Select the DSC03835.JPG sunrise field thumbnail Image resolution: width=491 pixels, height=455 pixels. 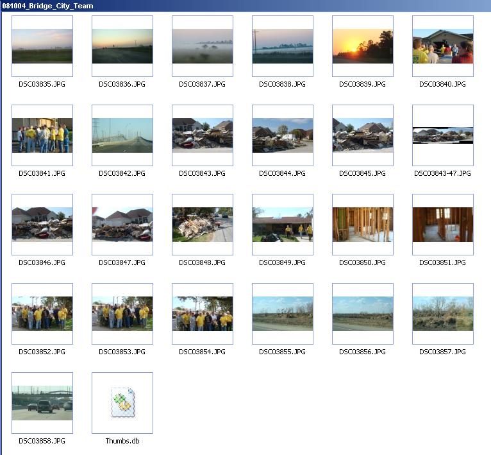pos(42,46)
